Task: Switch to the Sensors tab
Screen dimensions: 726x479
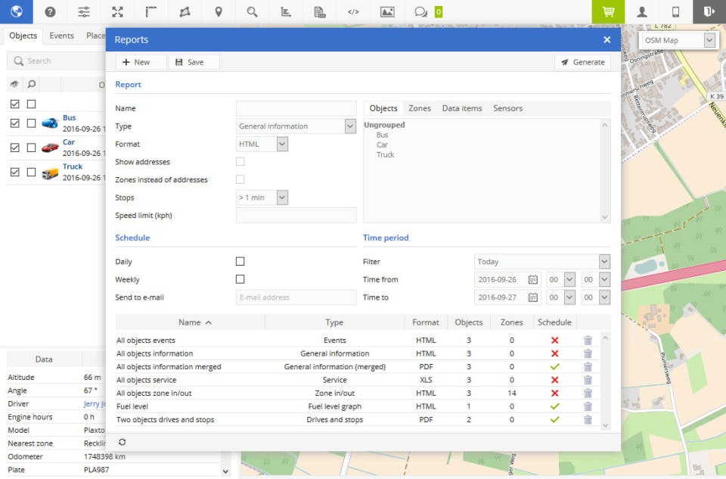Action: click(507, 108)
